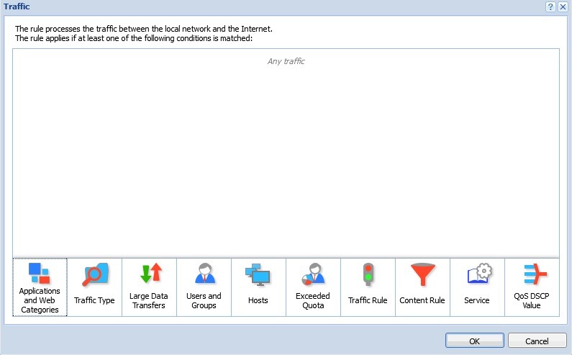
Task: Choose the QoS DSCP Value icon
Action: click(532, 274)
